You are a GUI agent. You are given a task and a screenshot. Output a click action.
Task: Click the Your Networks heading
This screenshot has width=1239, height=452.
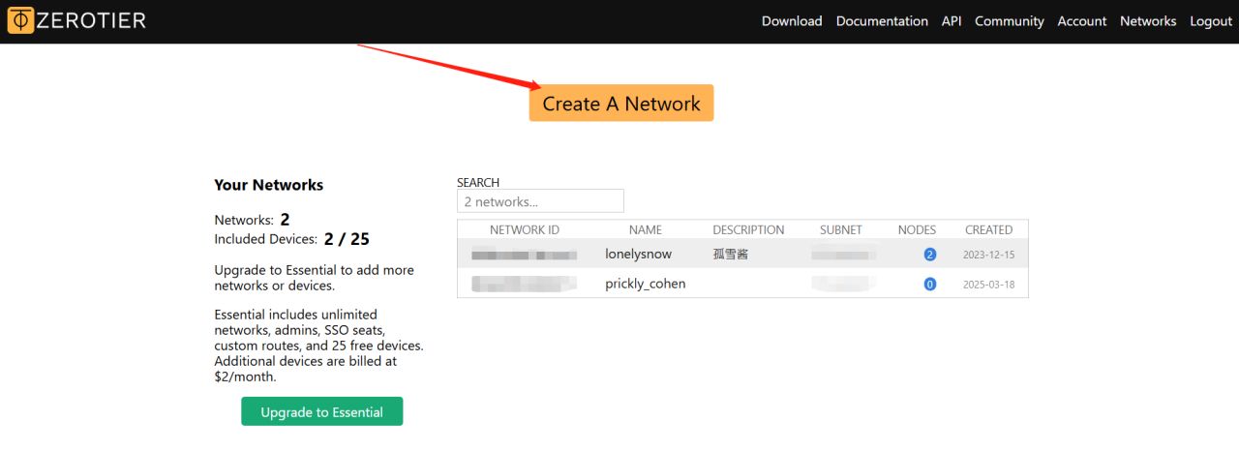pyautogui.click(x=269, y=185)
